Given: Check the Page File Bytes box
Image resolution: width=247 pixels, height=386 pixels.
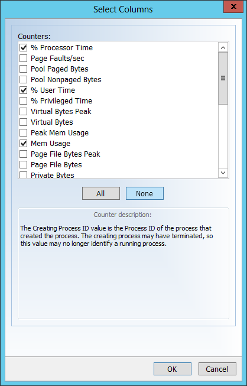Looking at the screenshot, I should point(24,165).
